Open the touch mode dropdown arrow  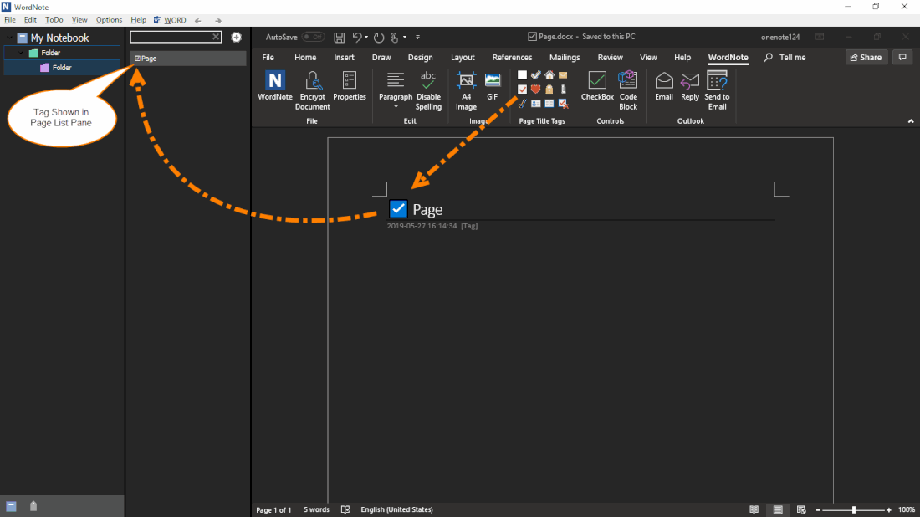[405, 37]
